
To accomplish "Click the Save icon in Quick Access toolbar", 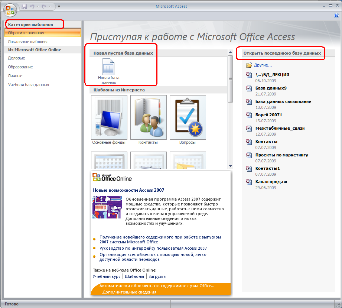I will 24,7.
